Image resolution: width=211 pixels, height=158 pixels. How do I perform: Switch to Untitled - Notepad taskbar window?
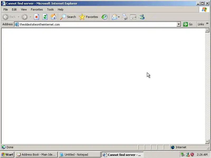coord(80,155)
